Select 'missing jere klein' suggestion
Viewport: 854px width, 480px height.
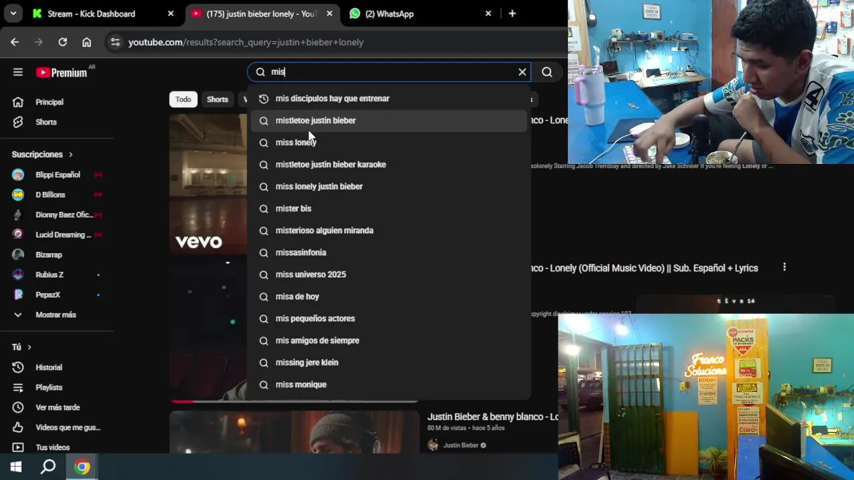[389, 363]
